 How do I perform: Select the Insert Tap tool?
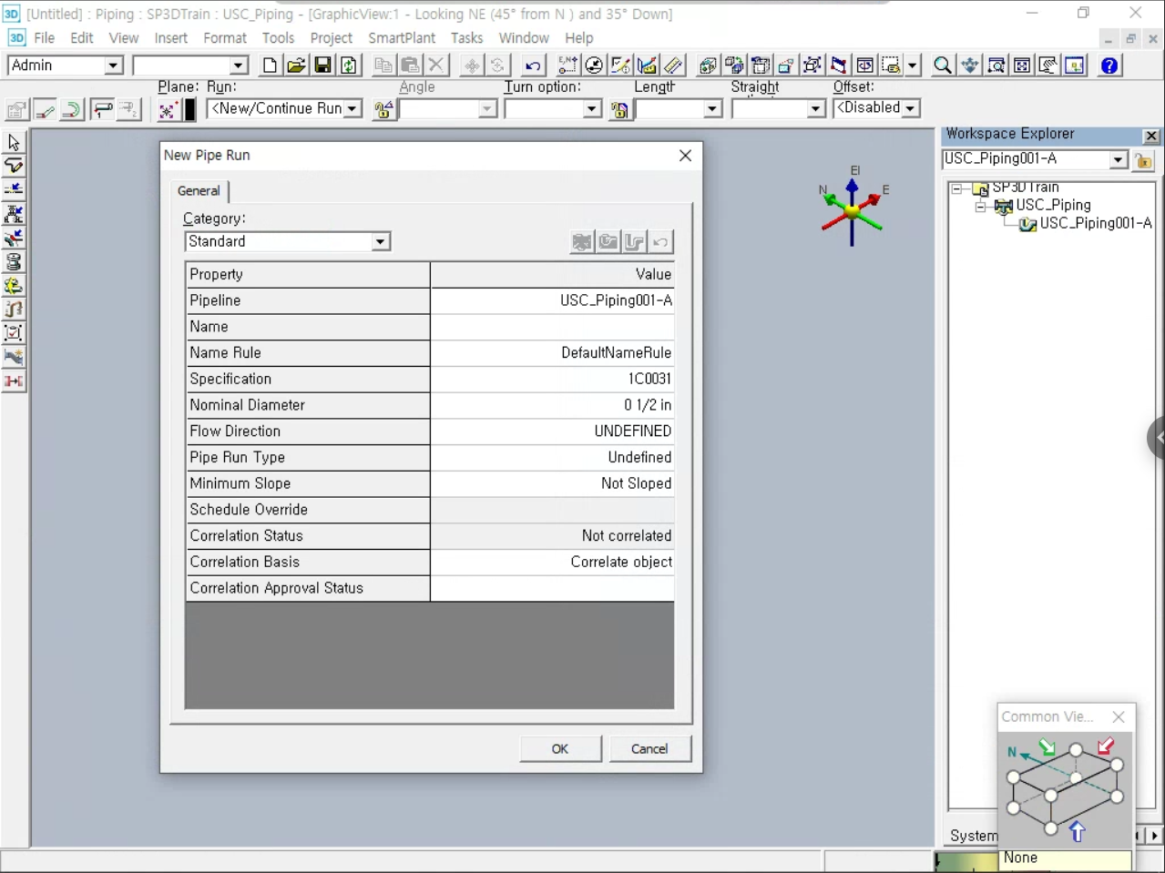[x=14, y=239]
